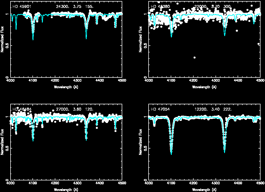The height and width of the screenshot is (192, 265).
Task: Select the "12200. 3.40 222." parameter text
Action: (x=213, y=109)
